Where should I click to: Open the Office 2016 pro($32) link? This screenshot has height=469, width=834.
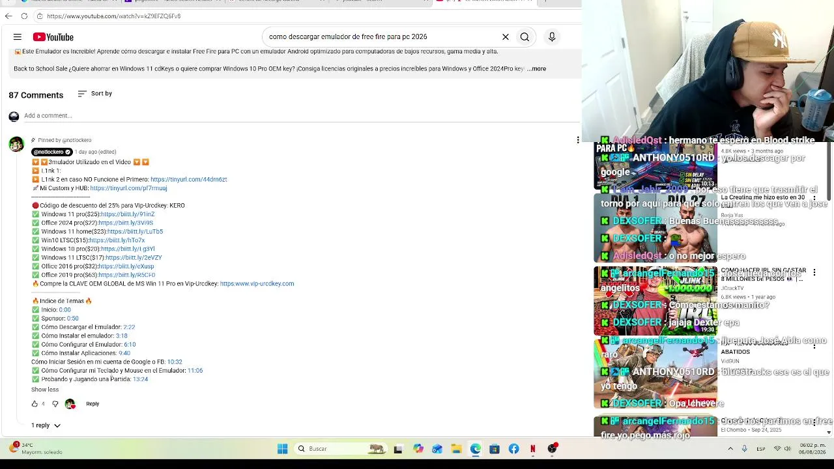126,266
